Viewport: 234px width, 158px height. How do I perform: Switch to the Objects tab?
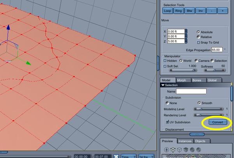pos(202,141)
